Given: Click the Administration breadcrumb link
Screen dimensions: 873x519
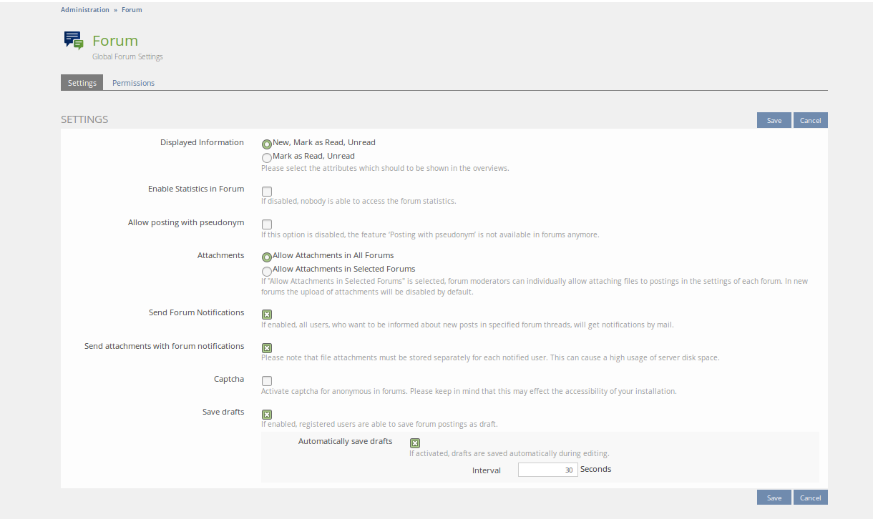Looking at the screenshot, I should pos(85,10).
